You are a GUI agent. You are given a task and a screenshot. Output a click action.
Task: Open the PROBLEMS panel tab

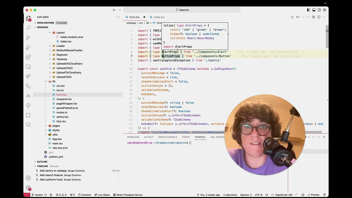[133, 137]
